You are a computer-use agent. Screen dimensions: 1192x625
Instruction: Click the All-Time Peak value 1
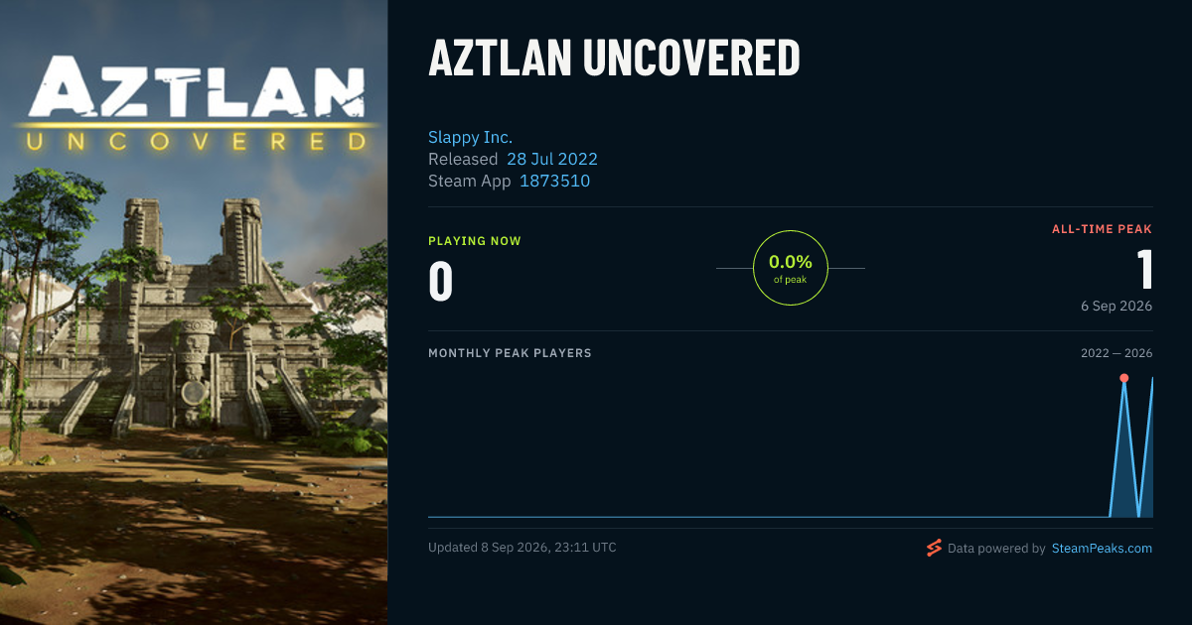coord(1144,269)
